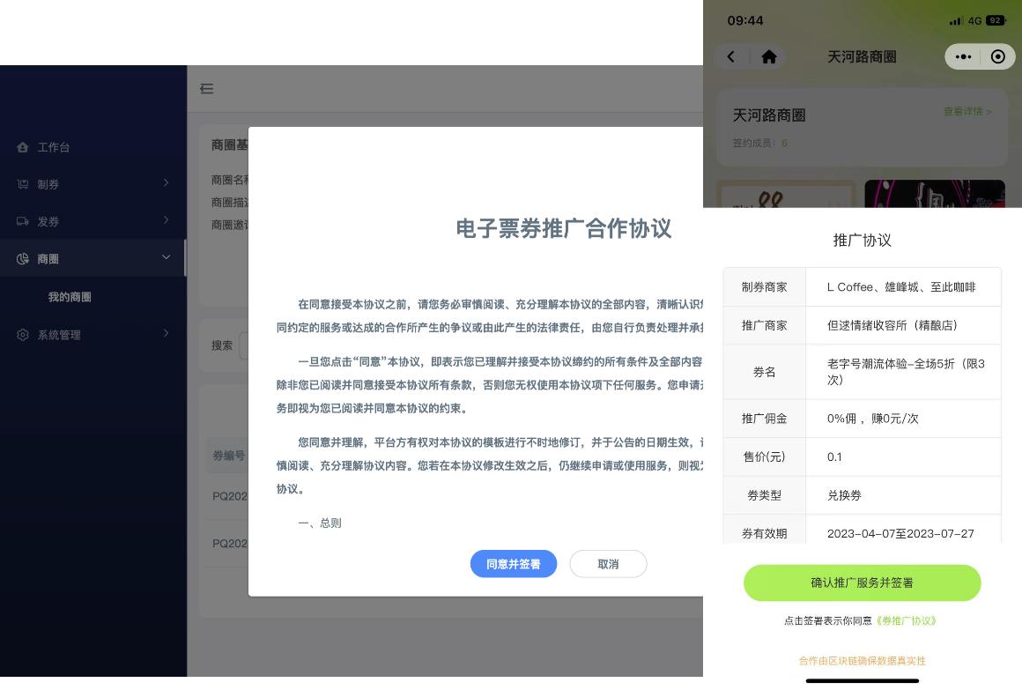The width and height of the screenshot is (1022, 690).
Task: Open the 《券推广协议》 link
Action: [x=906, y=620]
